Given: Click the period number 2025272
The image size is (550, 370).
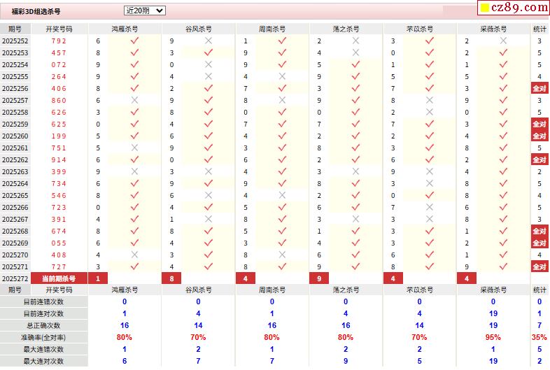Looking at the screenshot, I should [15, 279].
